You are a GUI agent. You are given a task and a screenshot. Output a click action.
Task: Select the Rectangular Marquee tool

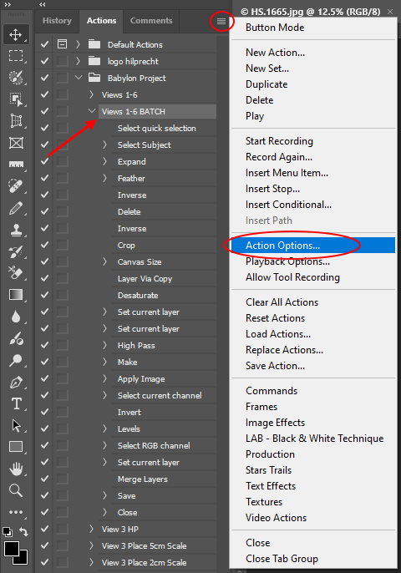16,56
